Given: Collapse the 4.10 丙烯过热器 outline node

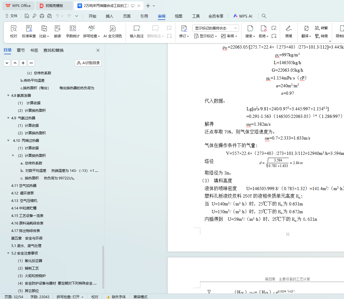Looking at the screenshot, I should tap(8, 140).
